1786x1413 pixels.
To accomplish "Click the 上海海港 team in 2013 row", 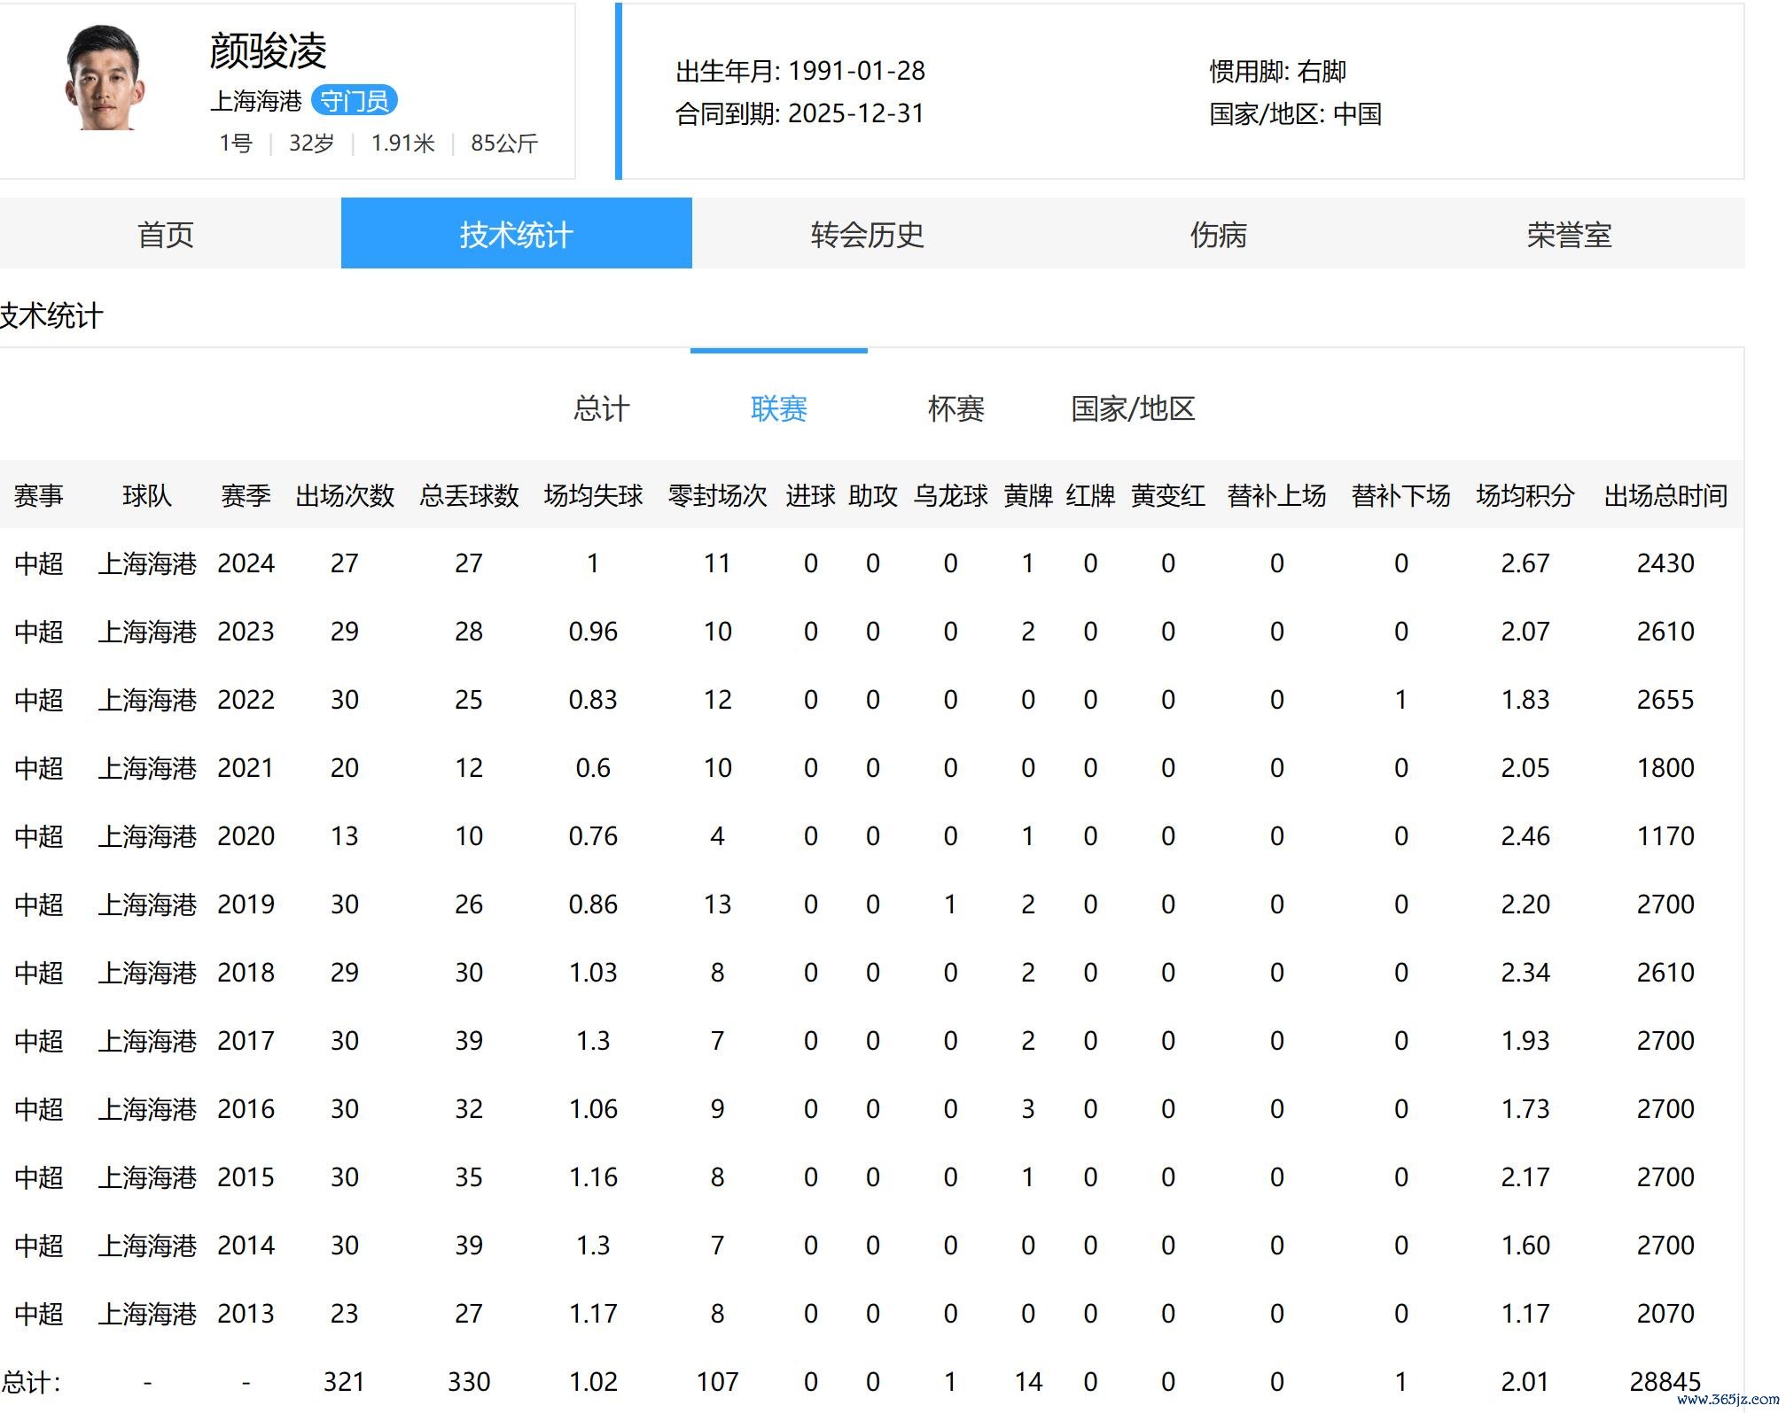I will 147,1314.
